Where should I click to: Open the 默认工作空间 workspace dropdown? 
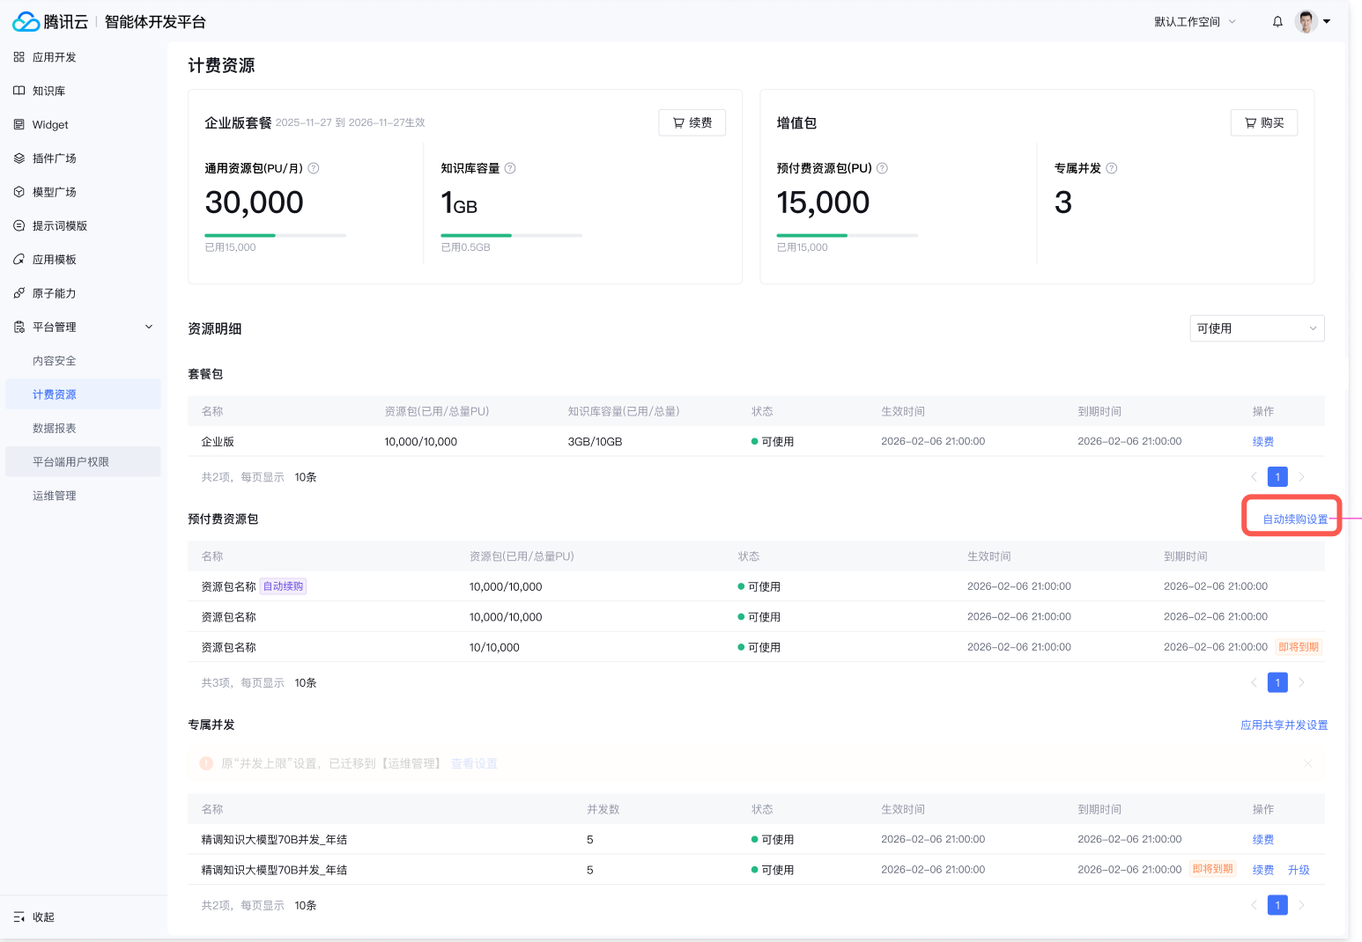click(x=1195, y=22)
